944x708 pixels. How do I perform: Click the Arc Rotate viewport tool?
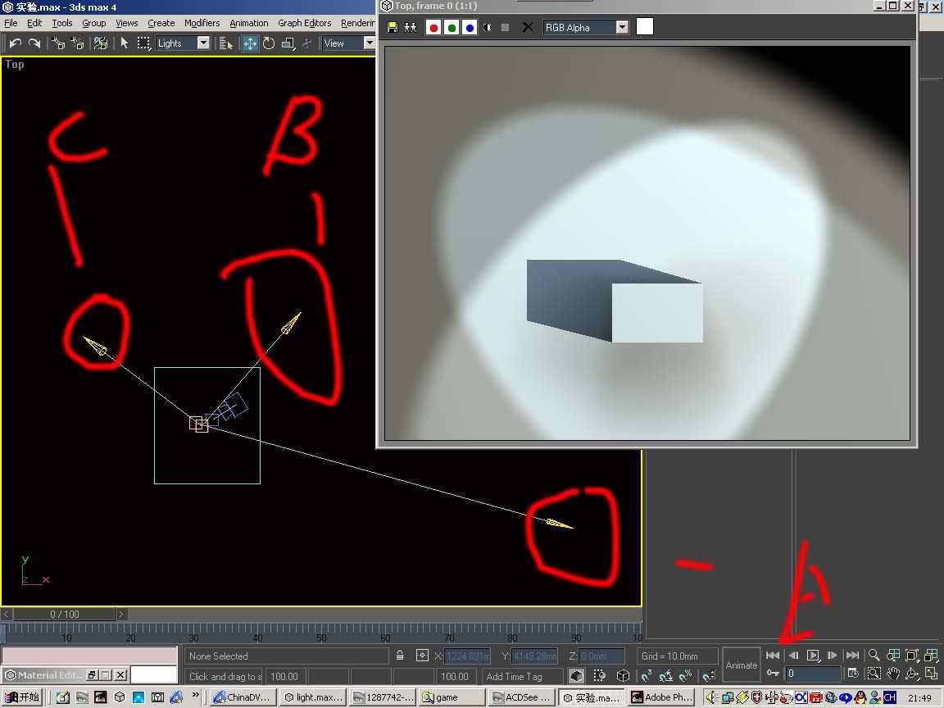pos(913,674)
